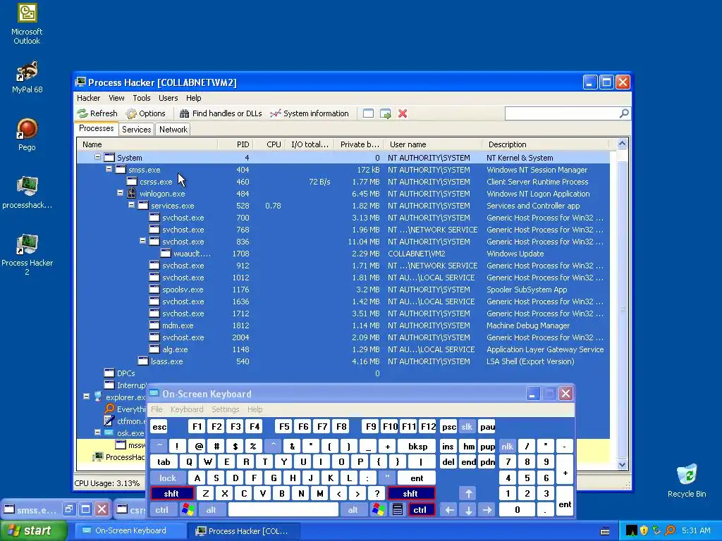Image resolution: width=722 pixels, height=541 pixels.
Task: Open the Tools menu
Action: [x=142, y=98]
